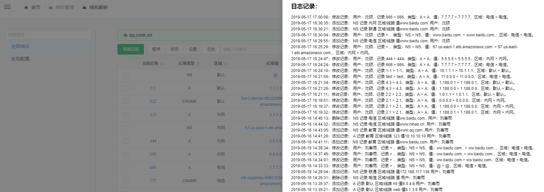
Task: Click the Da-Collector amazonaws record value
Action: pyautogui.click(x=262, y=101)
